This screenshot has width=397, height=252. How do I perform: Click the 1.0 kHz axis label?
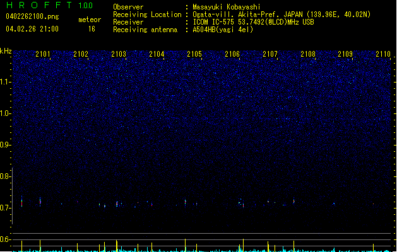(5, 113)
